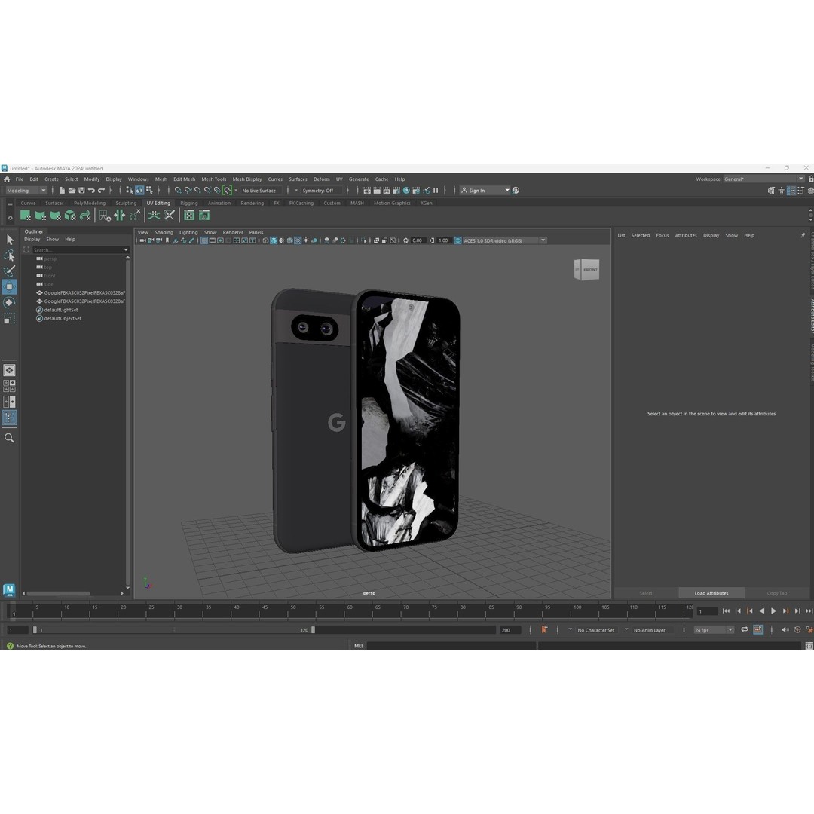The image size is (814, 814).
Task: Click the Automatic mapping cube shelf icon
Action: tap(70, 215)
